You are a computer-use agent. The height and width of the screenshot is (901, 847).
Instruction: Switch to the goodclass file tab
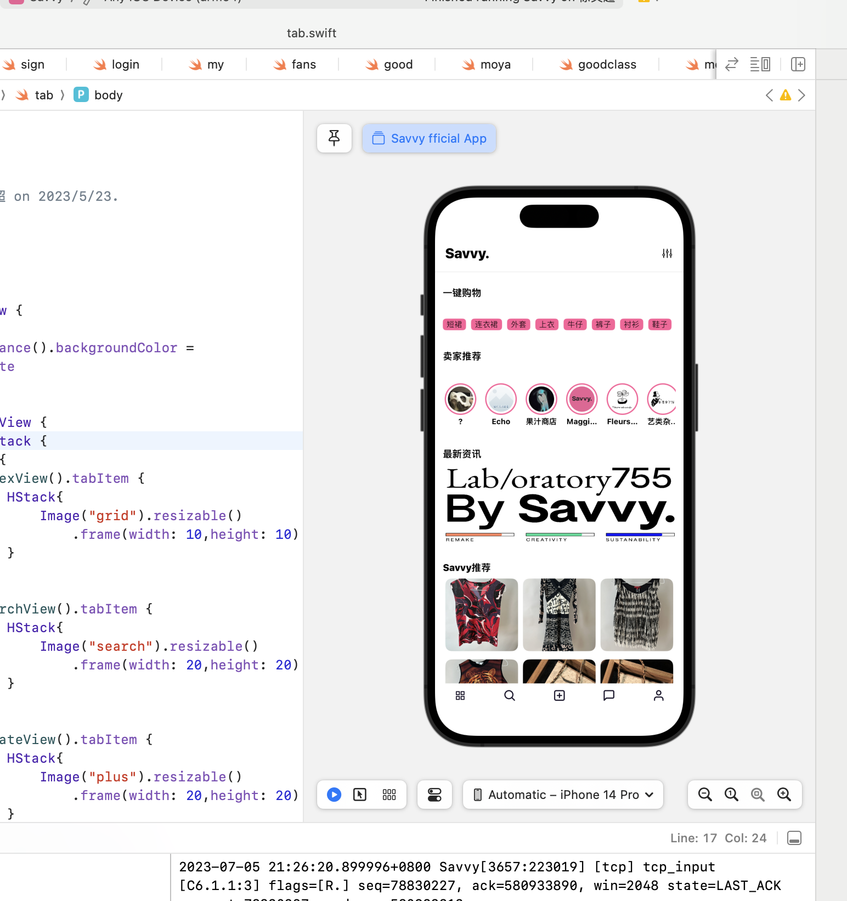click(x=598, y=65)
